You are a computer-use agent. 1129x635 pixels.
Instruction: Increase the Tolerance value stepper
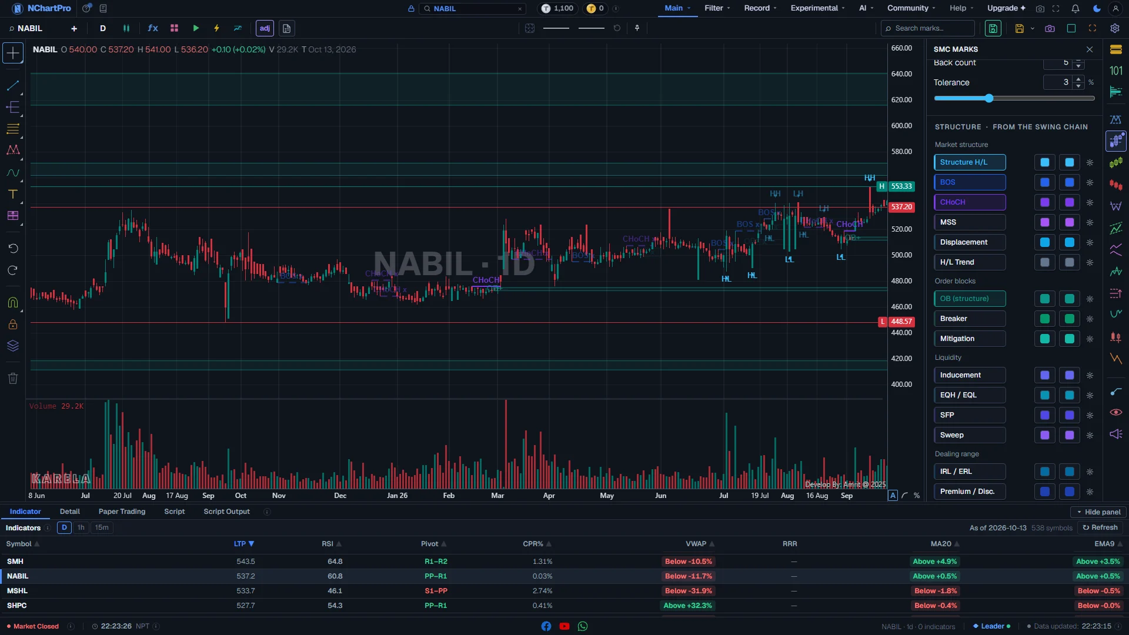[1078, 79]
